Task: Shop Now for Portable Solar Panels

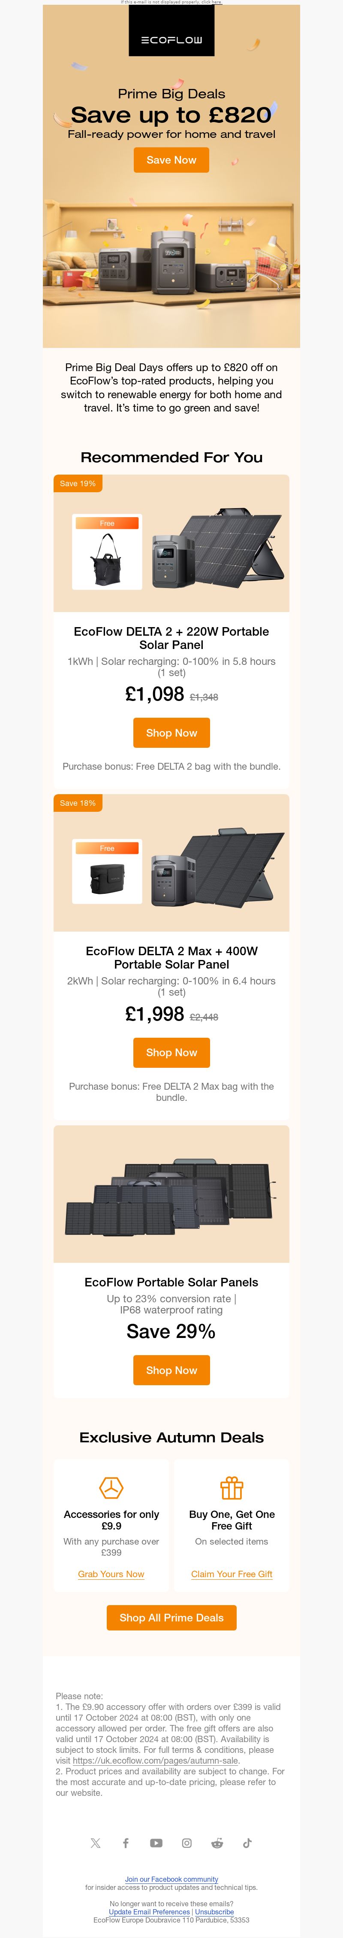Action: (171, 1369)
